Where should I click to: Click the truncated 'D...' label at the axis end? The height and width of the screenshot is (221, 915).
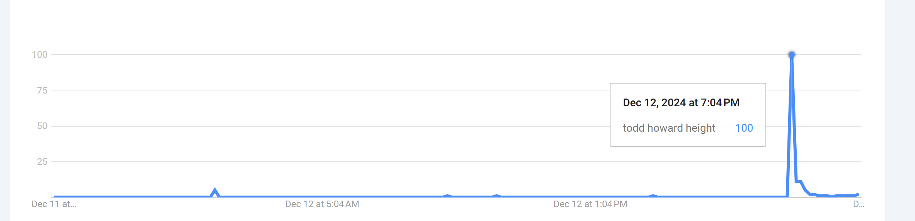859,204
